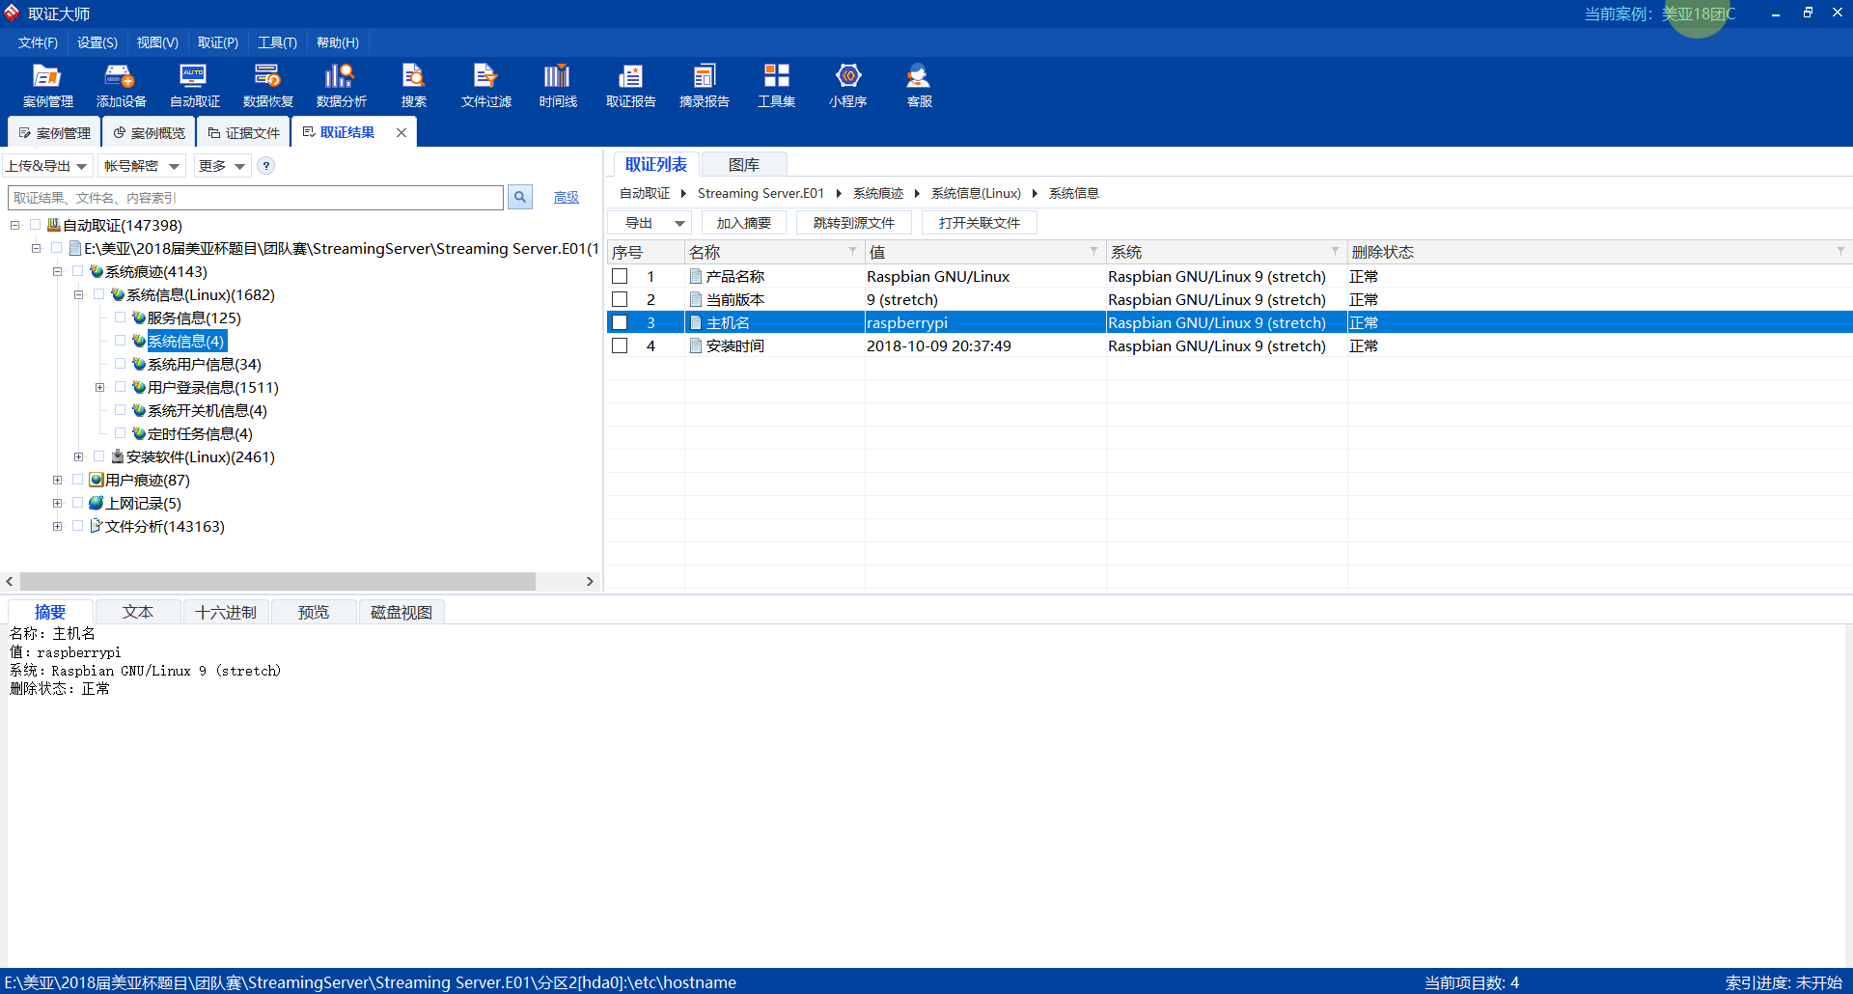Click 打开关联文件 button
1853x994 pixels.
pos(979,223)
